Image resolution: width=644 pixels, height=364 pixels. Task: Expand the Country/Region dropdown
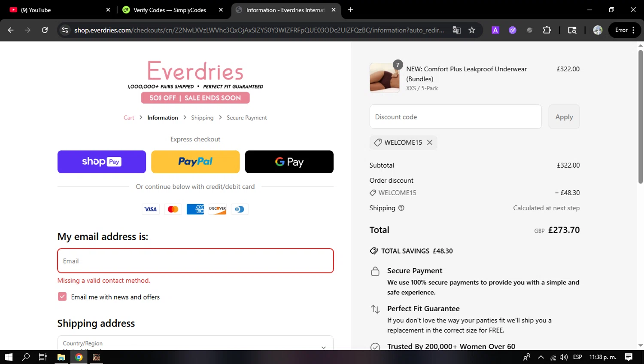(195, 343)
